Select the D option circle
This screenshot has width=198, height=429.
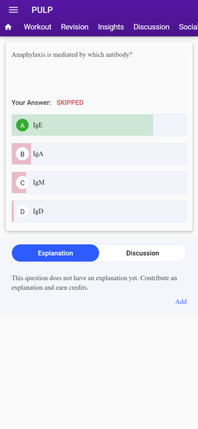[x=23, y=212]
